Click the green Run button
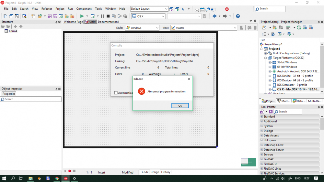324x182 pixels. point(82,16)
